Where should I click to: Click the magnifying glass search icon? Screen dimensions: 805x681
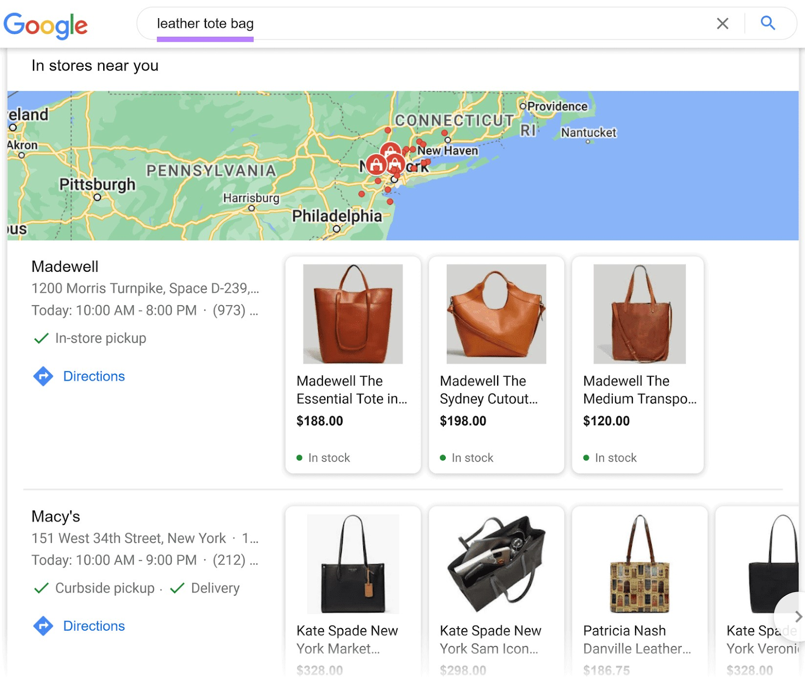tap(768, 23)
